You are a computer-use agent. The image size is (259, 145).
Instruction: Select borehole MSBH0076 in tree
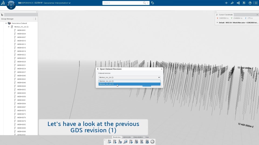pyautogui.click(x=22, y=118)
